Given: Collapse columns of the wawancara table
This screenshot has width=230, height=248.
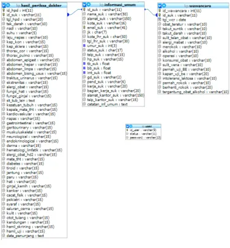Looking at the screenshot, I should (x=160, y=6).
